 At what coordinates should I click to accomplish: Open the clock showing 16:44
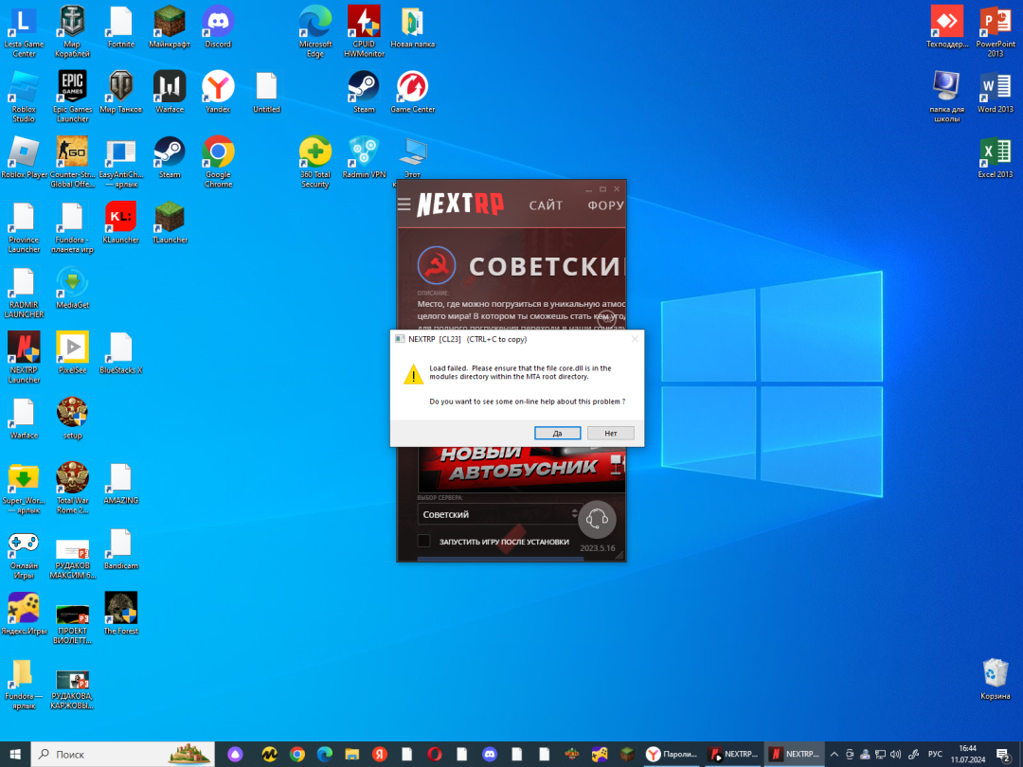coord(967,754)
